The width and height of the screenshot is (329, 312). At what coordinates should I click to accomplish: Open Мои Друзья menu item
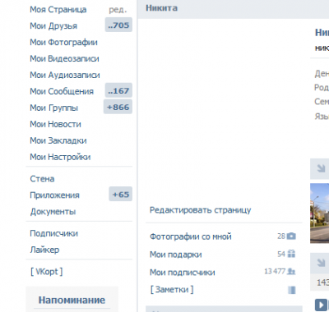pos(53,26)
